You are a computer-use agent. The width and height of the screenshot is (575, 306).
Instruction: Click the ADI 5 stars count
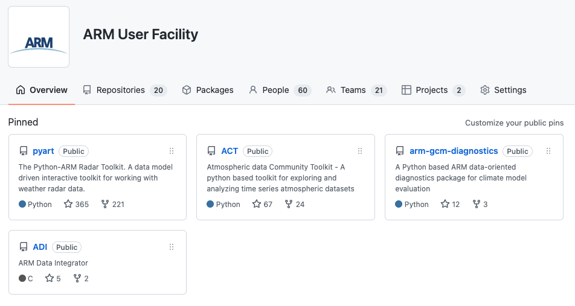[x=53, y=278]
